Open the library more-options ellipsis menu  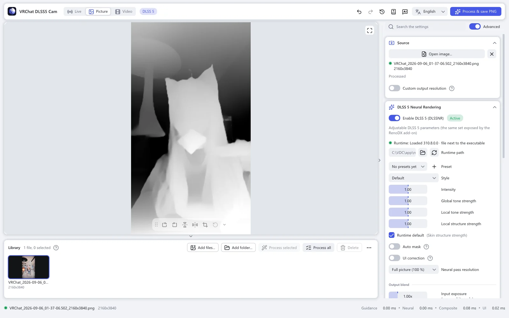tap(369, 248)
